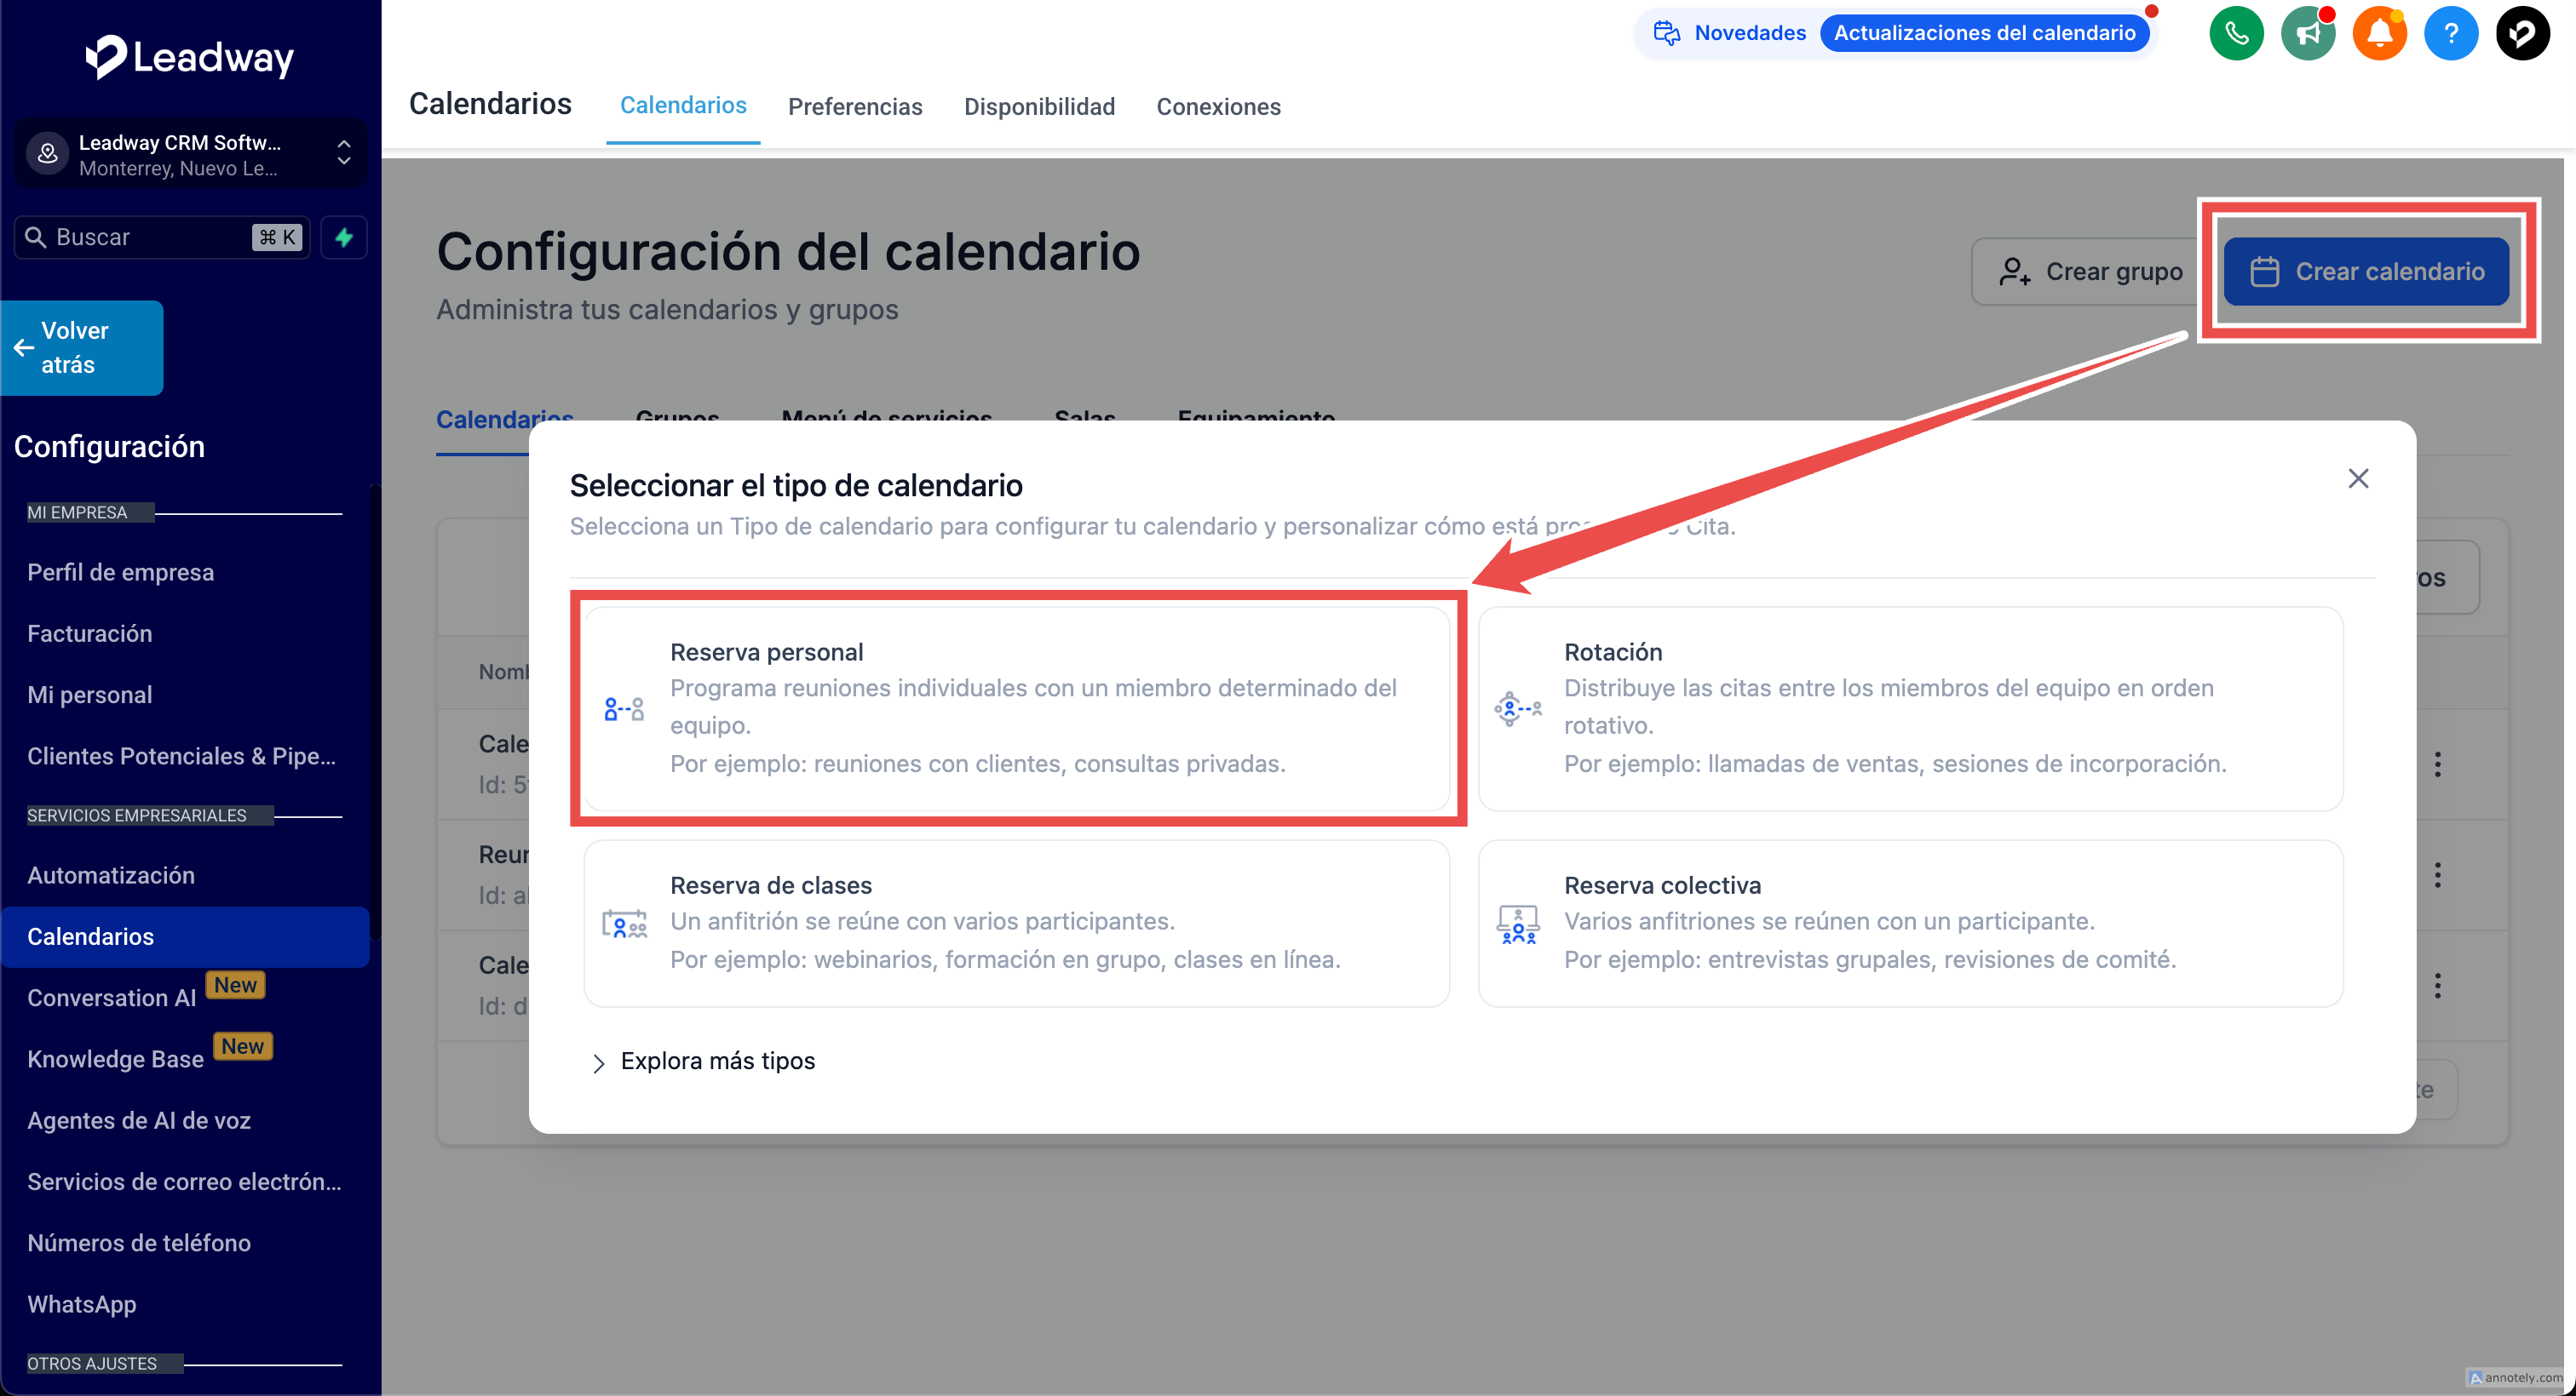Open the orange bell notifications
Viewport: 2576px width, 1396px height.
click(x=2379, y=34)
